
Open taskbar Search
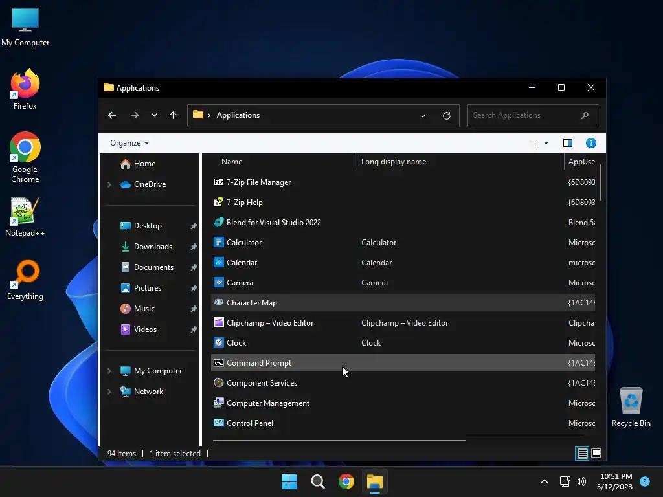point(317,481)
